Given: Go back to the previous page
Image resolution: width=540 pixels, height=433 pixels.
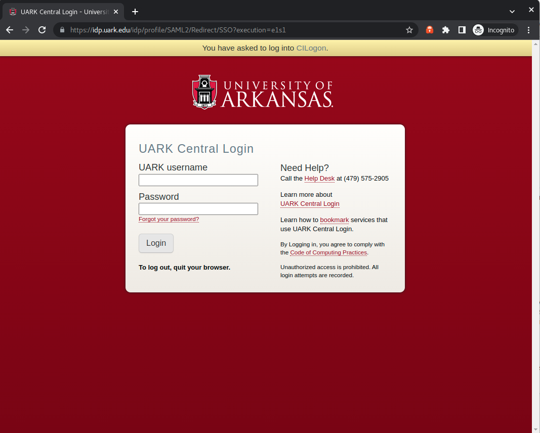Looking at the screenshot, I should pyautogui.click(x=10, y=30).
